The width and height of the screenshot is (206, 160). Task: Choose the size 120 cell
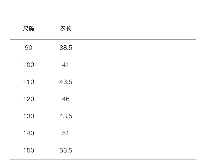click(28, 99)
